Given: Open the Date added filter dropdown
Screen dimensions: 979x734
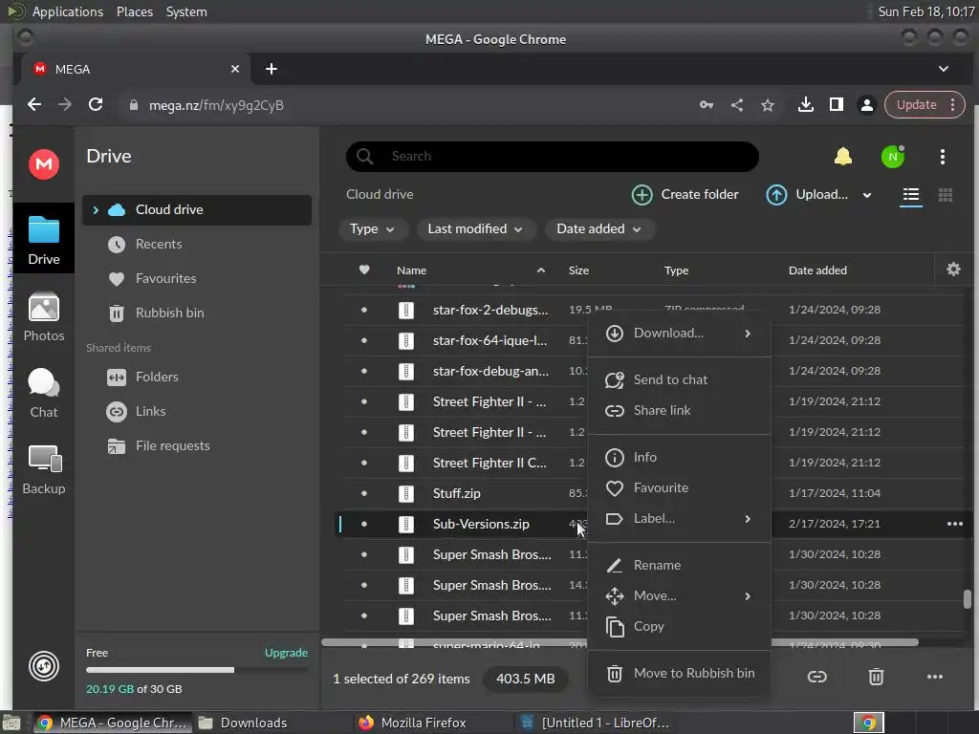Looking at the screenshot, I should [x=598, y=229].
